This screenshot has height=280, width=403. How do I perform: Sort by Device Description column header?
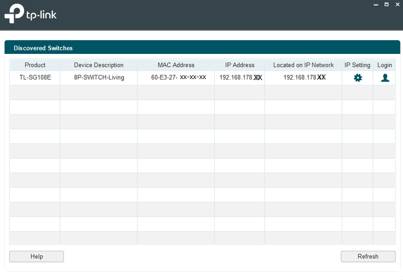[x=99, y=65]
